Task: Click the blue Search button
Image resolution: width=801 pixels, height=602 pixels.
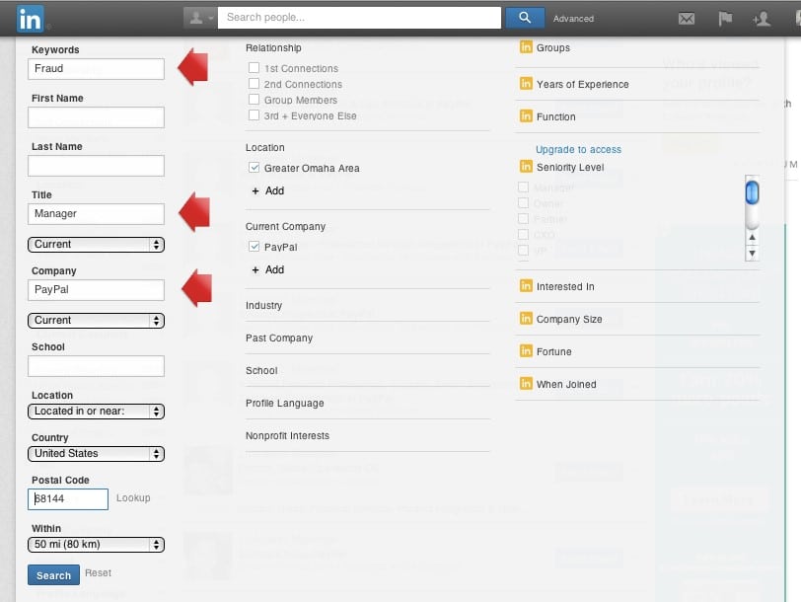Action: (53, 575)
